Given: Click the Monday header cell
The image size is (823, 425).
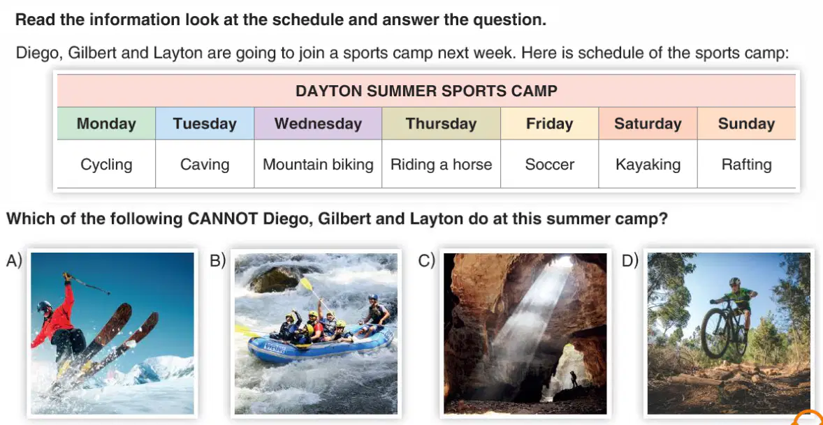Looking at the screenshot, I should click(106, 124).
